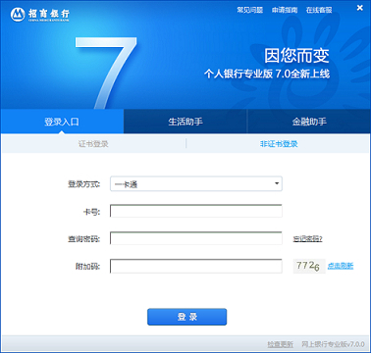Focus the 查询密码 password field
The image size is (371, 353).
196,238
